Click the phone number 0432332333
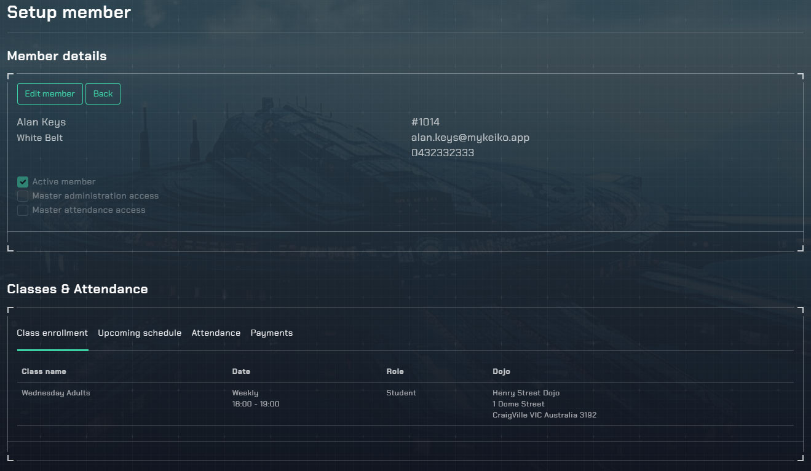The width and height of the screenshot is (811, 471). pyautogui.click(x=442, y=153)
